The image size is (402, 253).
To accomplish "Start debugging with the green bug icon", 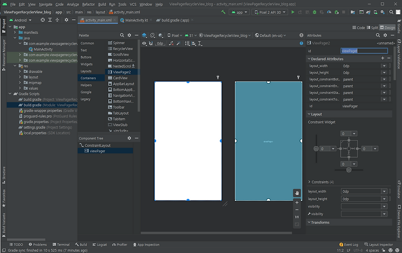I will 314,12.
